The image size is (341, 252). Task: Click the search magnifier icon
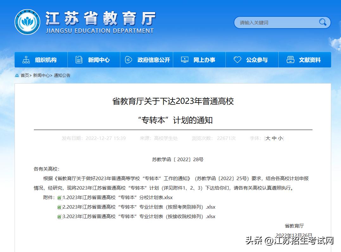pos(322,22)
